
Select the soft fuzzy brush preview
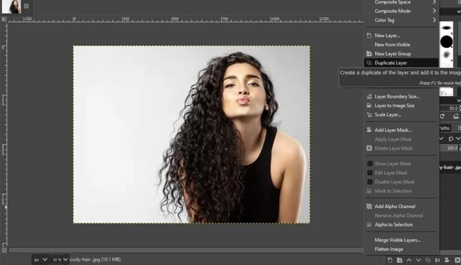tap(447, 55)
